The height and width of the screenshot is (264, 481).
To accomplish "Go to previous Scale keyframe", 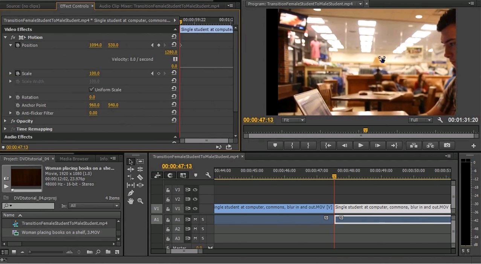I will [152, 73].
